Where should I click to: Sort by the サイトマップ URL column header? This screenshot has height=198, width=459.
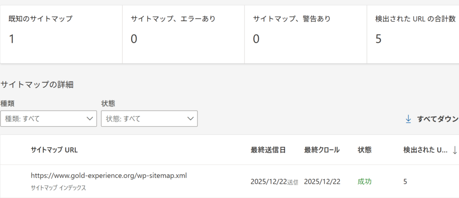point(54,150)
